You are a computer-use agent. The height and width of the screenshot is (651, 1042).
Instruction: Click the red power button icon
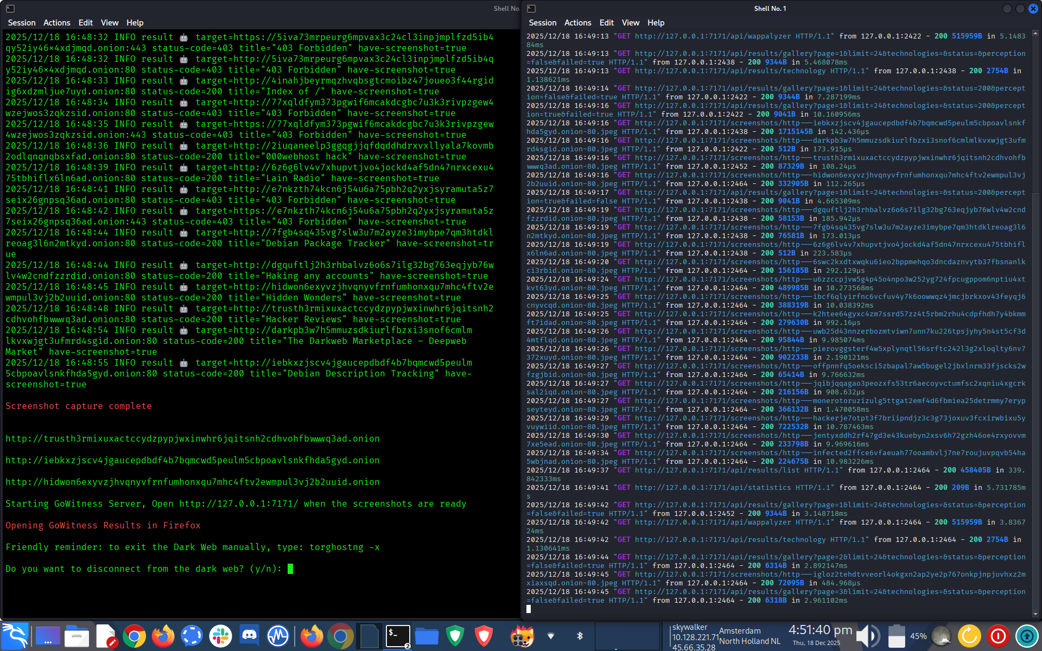(x=998, y=636)
